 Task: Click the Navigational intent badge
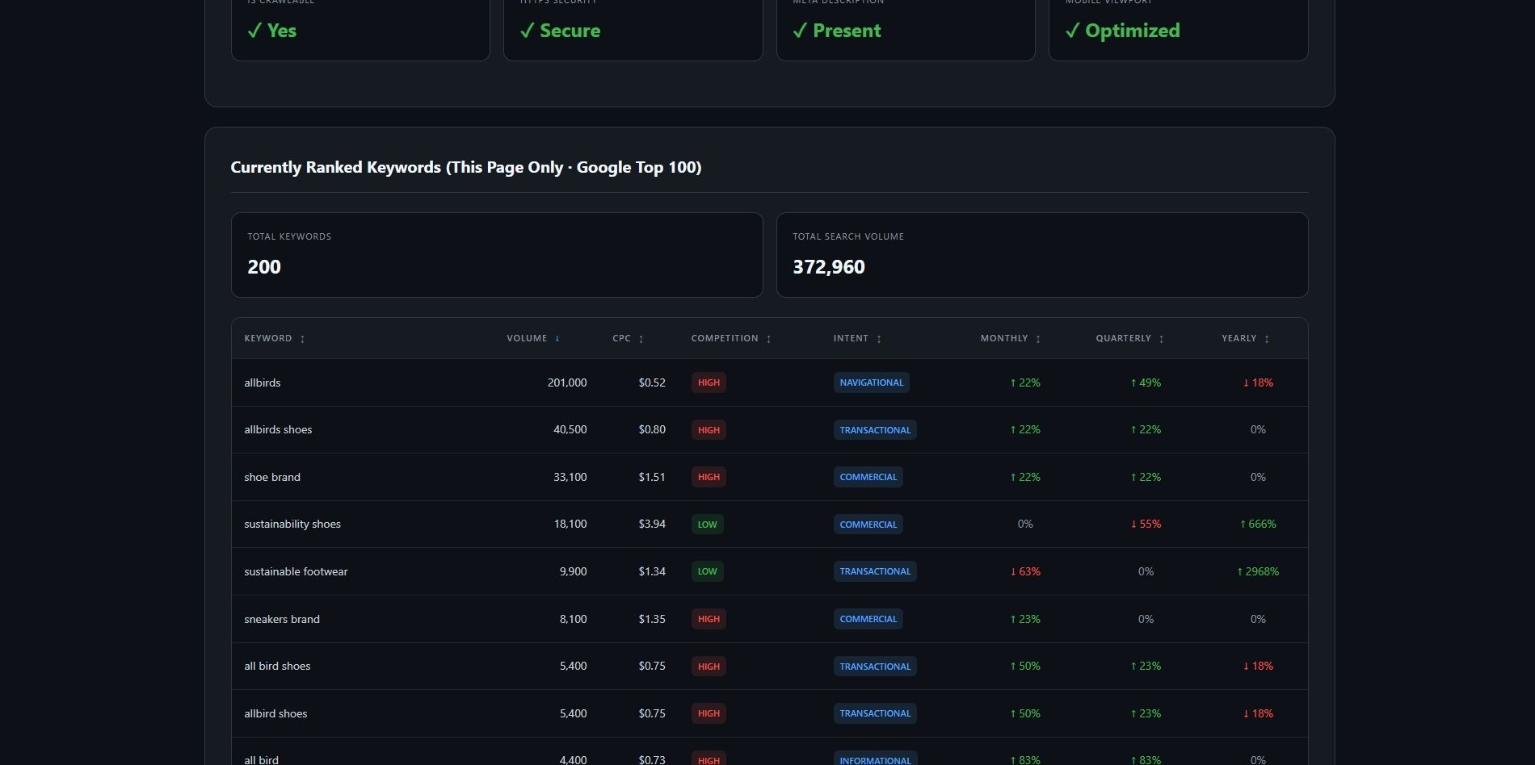(871, 382)
